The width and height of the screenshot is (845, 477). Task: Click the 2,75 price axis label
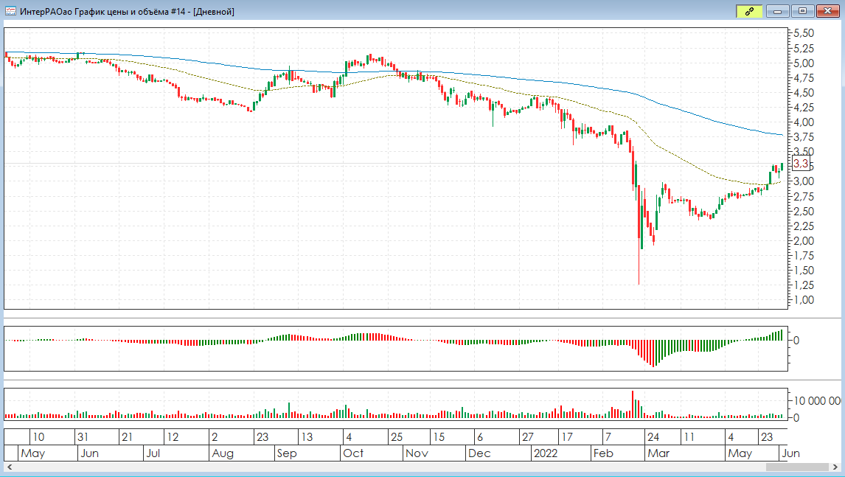(804, 197)
